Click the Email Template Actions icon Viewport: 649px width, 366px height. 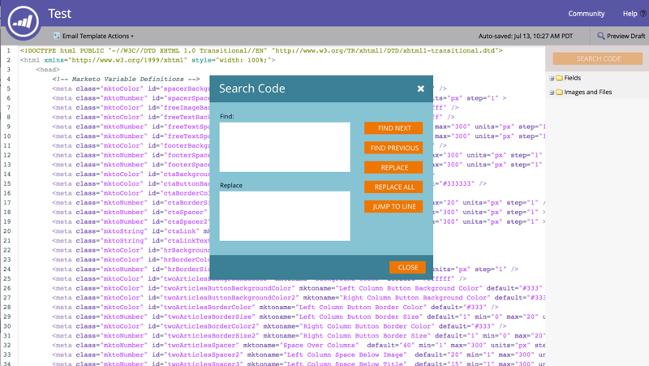click(57, 36)
